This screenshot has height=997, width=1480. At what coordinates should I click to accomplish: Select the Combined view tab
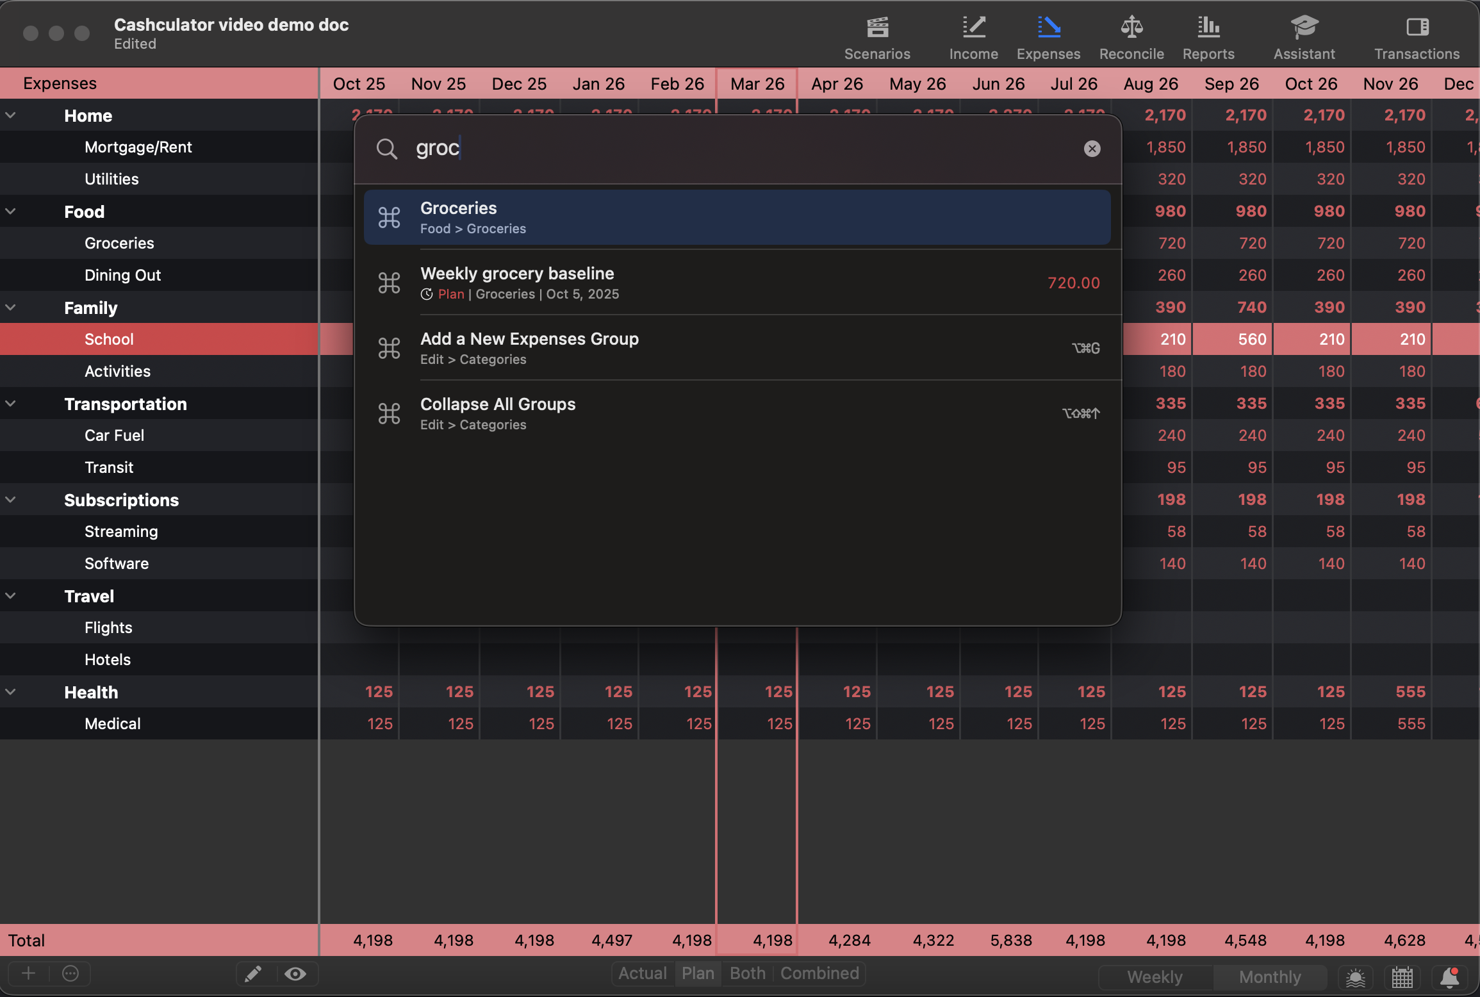(x=820, y=973)
